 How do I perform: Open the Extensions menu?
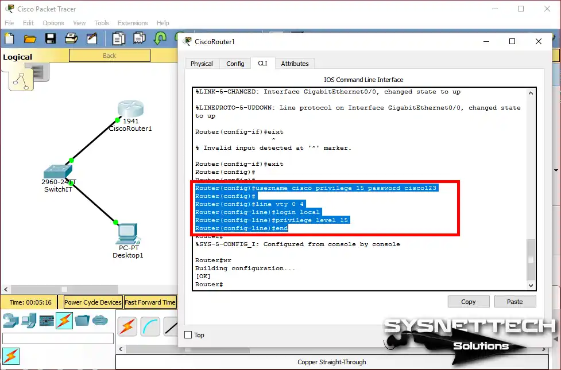133,23
